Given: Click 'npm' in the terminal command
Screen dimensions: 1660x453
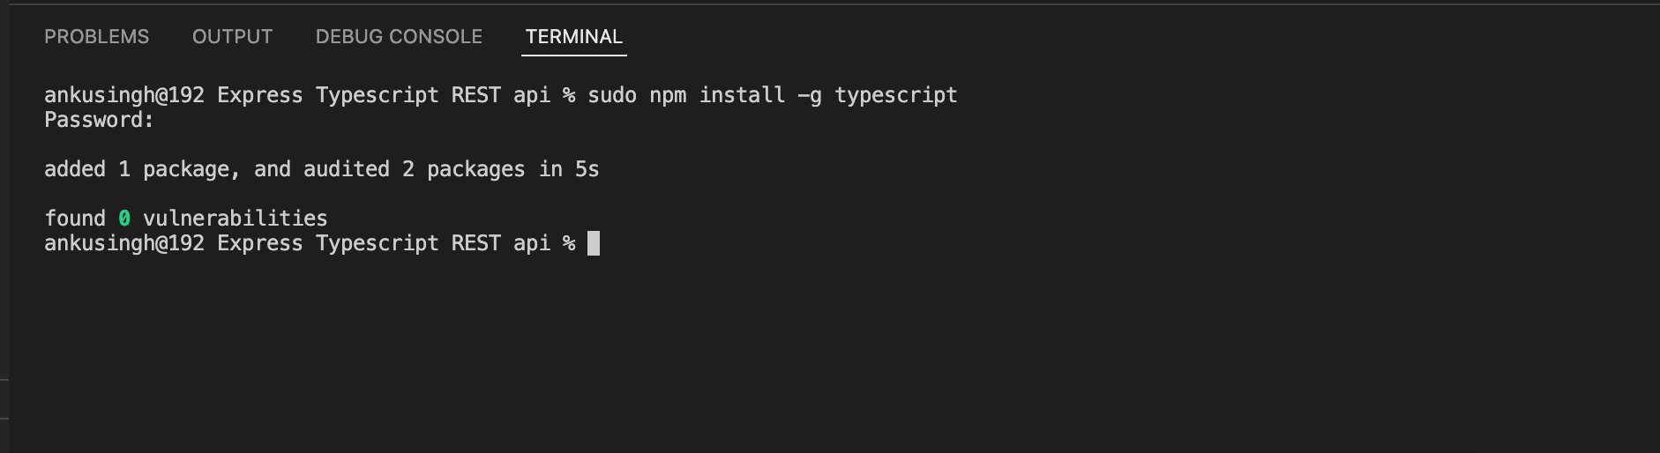Looking at the screenshot, I should [668, 95].
